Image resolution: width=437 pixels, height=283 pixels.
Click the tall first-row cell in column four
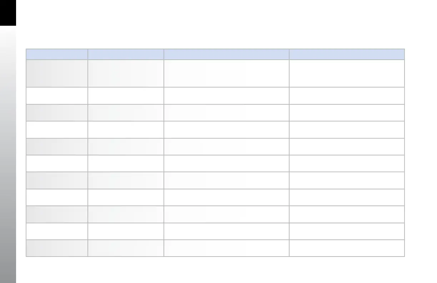(347, 73)
